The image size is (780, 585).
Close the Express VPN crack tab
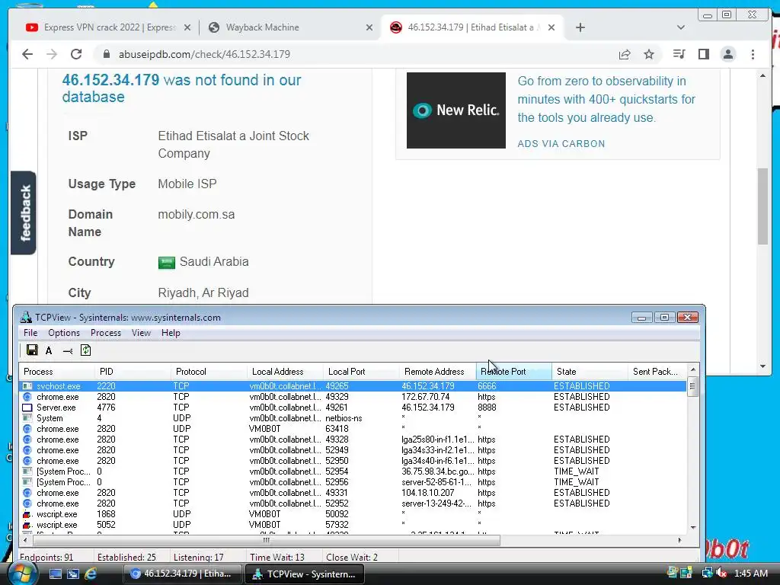(187, 27)
